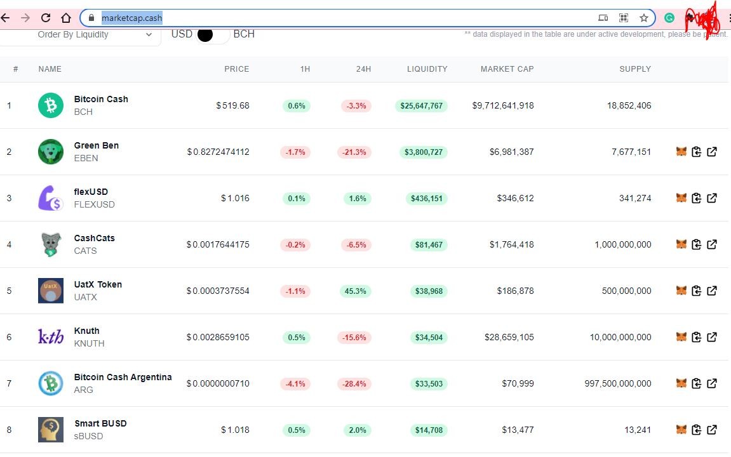Open Smart BUSD external link icon

click(x=712, y=430)
